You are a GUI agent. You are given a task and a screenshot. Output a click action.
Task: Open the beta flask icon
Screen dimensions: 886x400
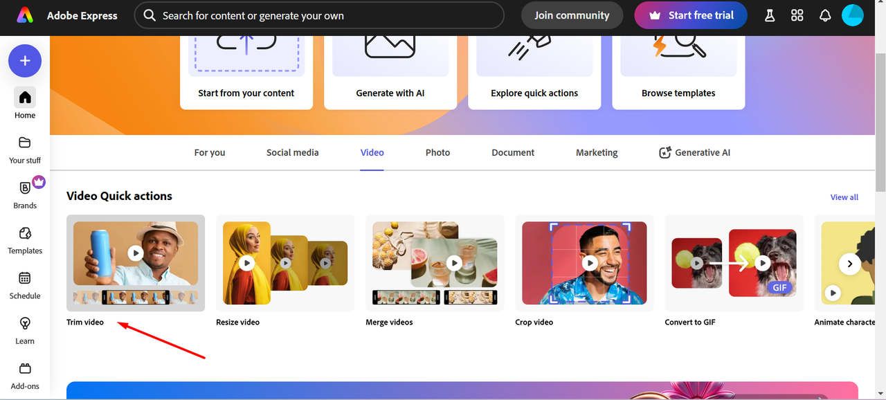point(770,15)
